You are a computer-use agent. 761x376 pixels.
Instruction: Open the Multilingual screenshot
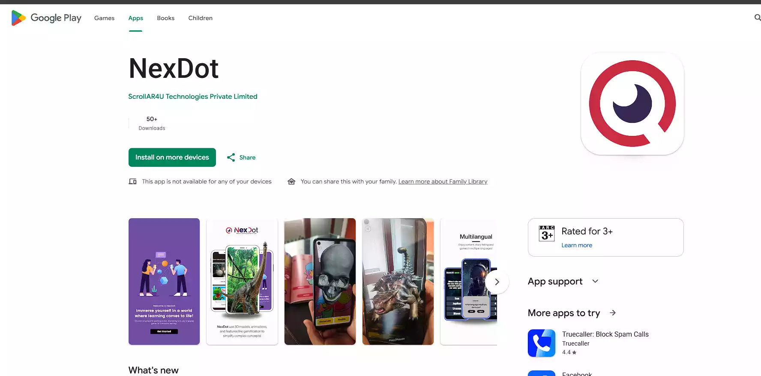click(469, 281)
